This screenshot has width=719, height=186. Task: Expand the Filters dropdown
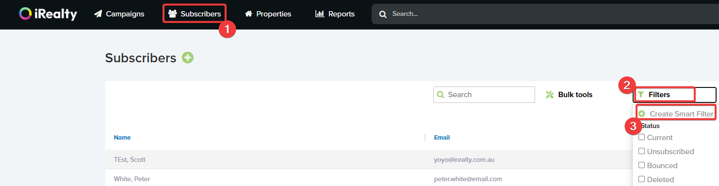pos(674,95)
